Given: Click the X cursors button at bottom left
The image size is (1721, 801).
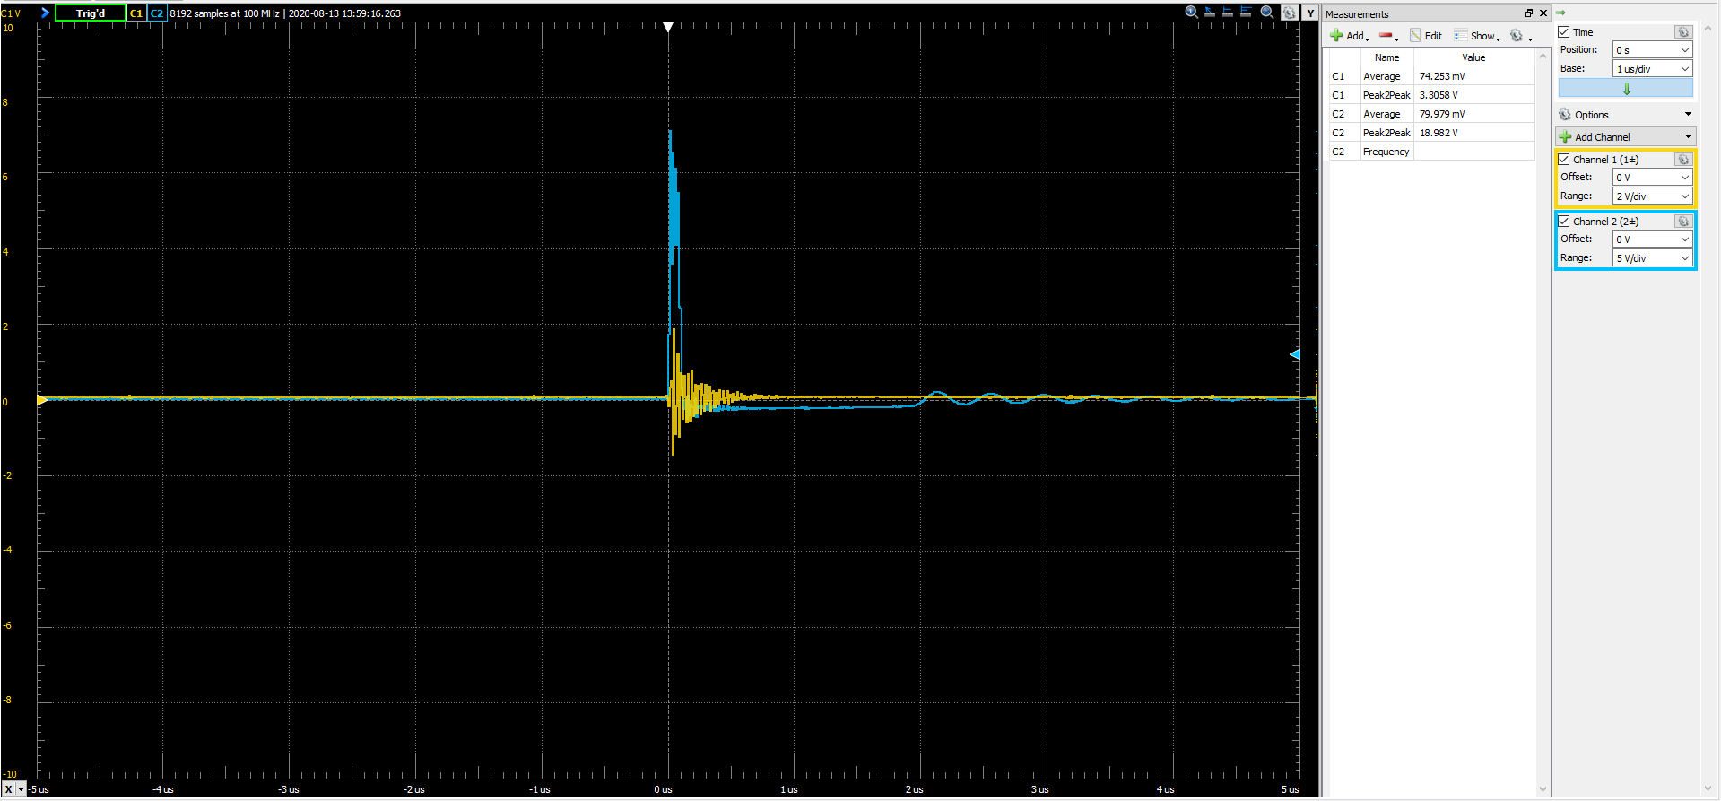Looking at the screenshot, I should click(x=9, y=789).
